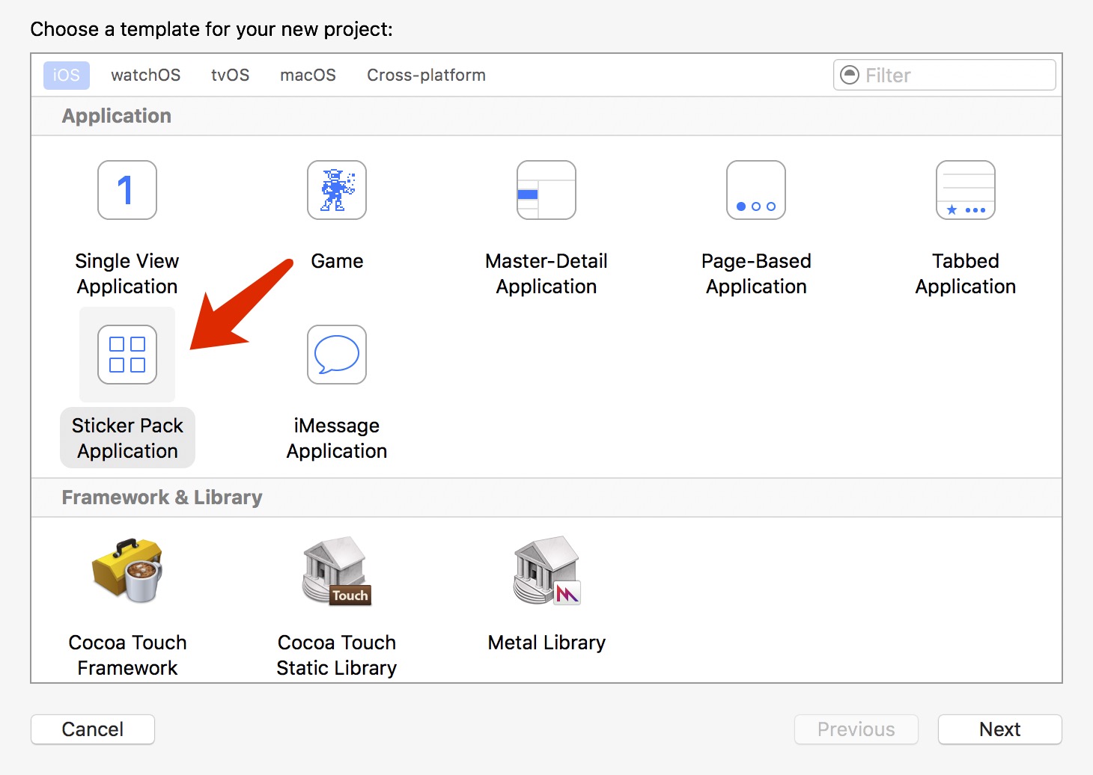Choose the Tabbed Application template icon
The image size is (1093, 775).
(x=966, y=190)
